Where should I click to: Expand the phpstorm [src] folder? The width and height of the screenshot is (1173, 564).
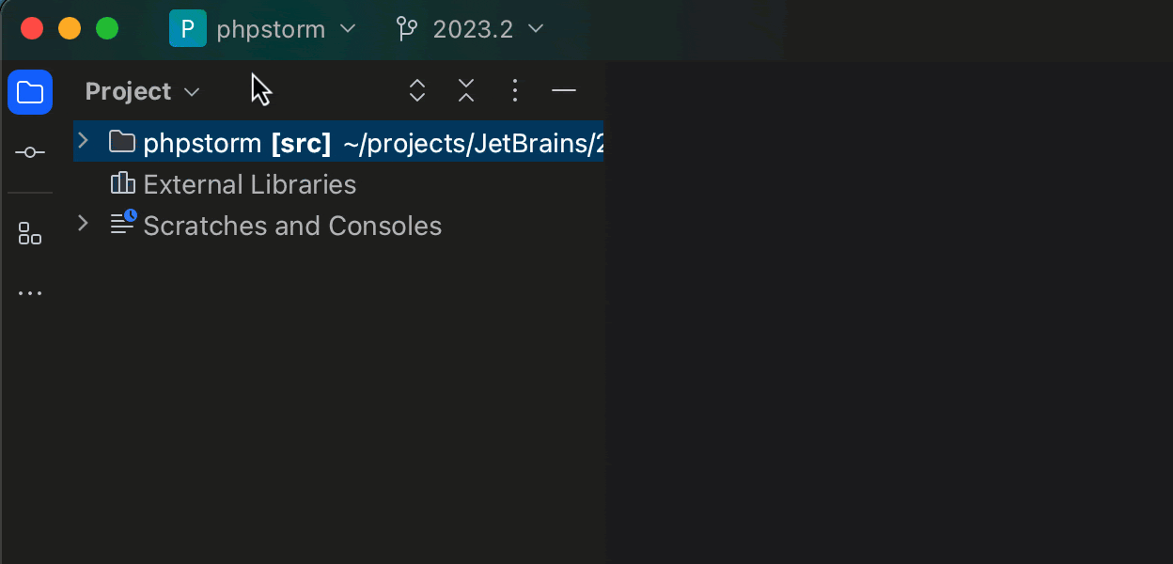[83, 141]
